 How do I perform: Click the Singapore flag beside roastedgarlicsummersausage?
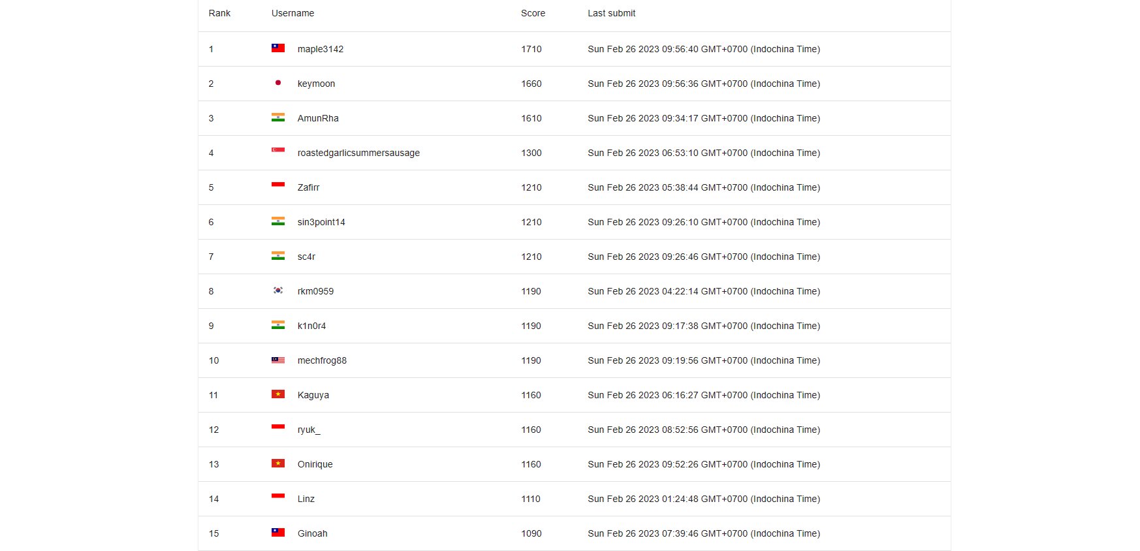point(278,151)
